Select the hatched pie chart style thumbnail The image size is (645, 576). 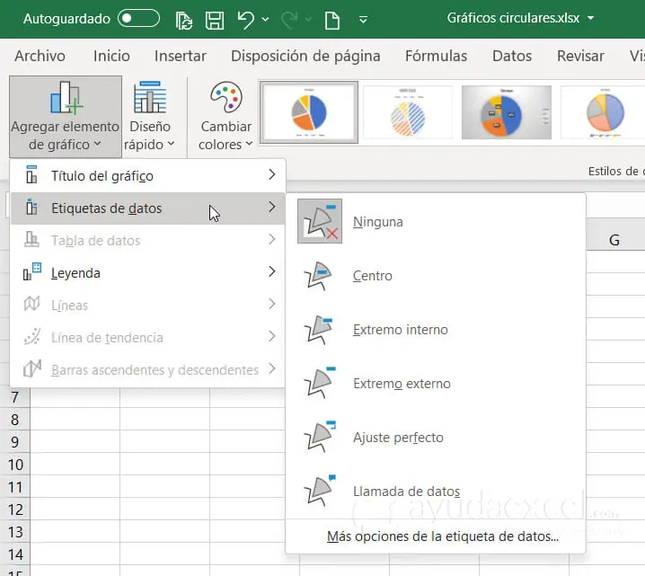click(408, 112)
